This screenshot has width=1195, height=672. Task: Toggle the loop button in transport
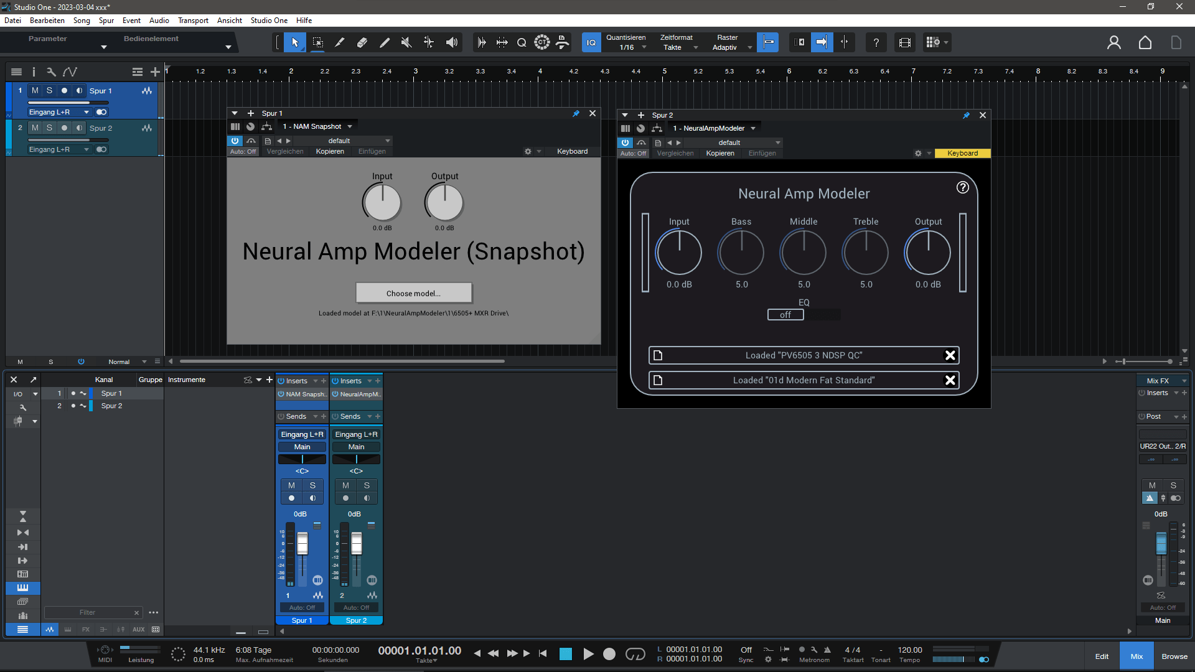click(x=635, y=654)
